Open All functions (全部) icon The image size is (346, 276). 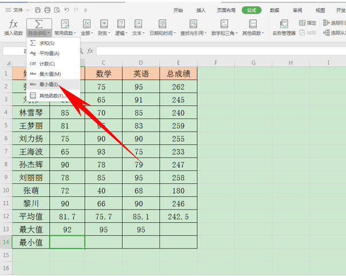(86, 24)
